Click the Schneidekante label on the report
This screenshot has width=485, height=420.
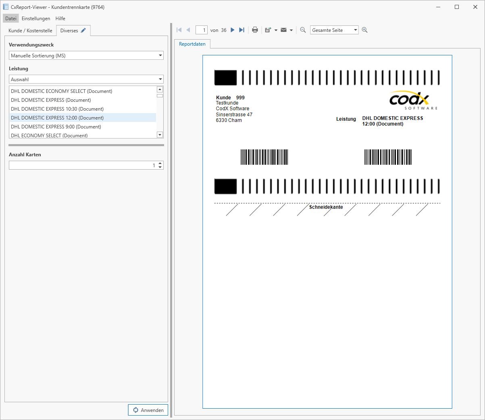326,207
